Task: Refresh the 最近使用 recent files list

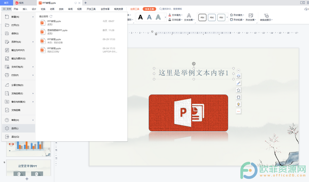Action: pos(51,16)
